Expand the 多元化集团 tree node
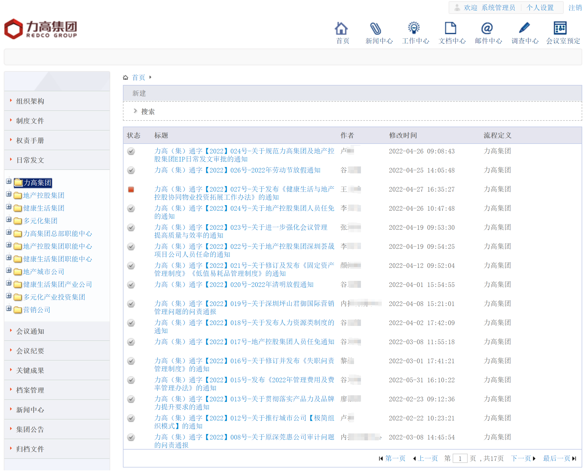Screen dimensions: 588x473 9,219
